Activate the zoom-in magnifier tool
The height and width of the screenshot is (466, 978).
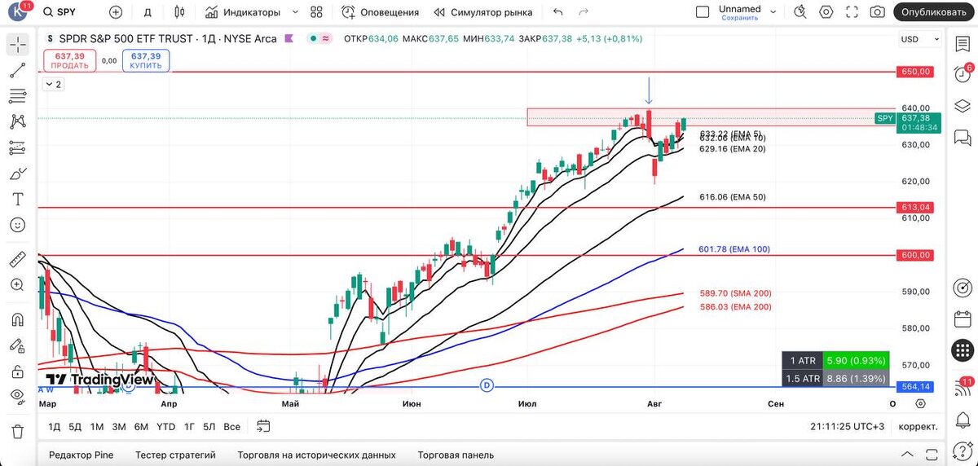[x=18, y=285]
